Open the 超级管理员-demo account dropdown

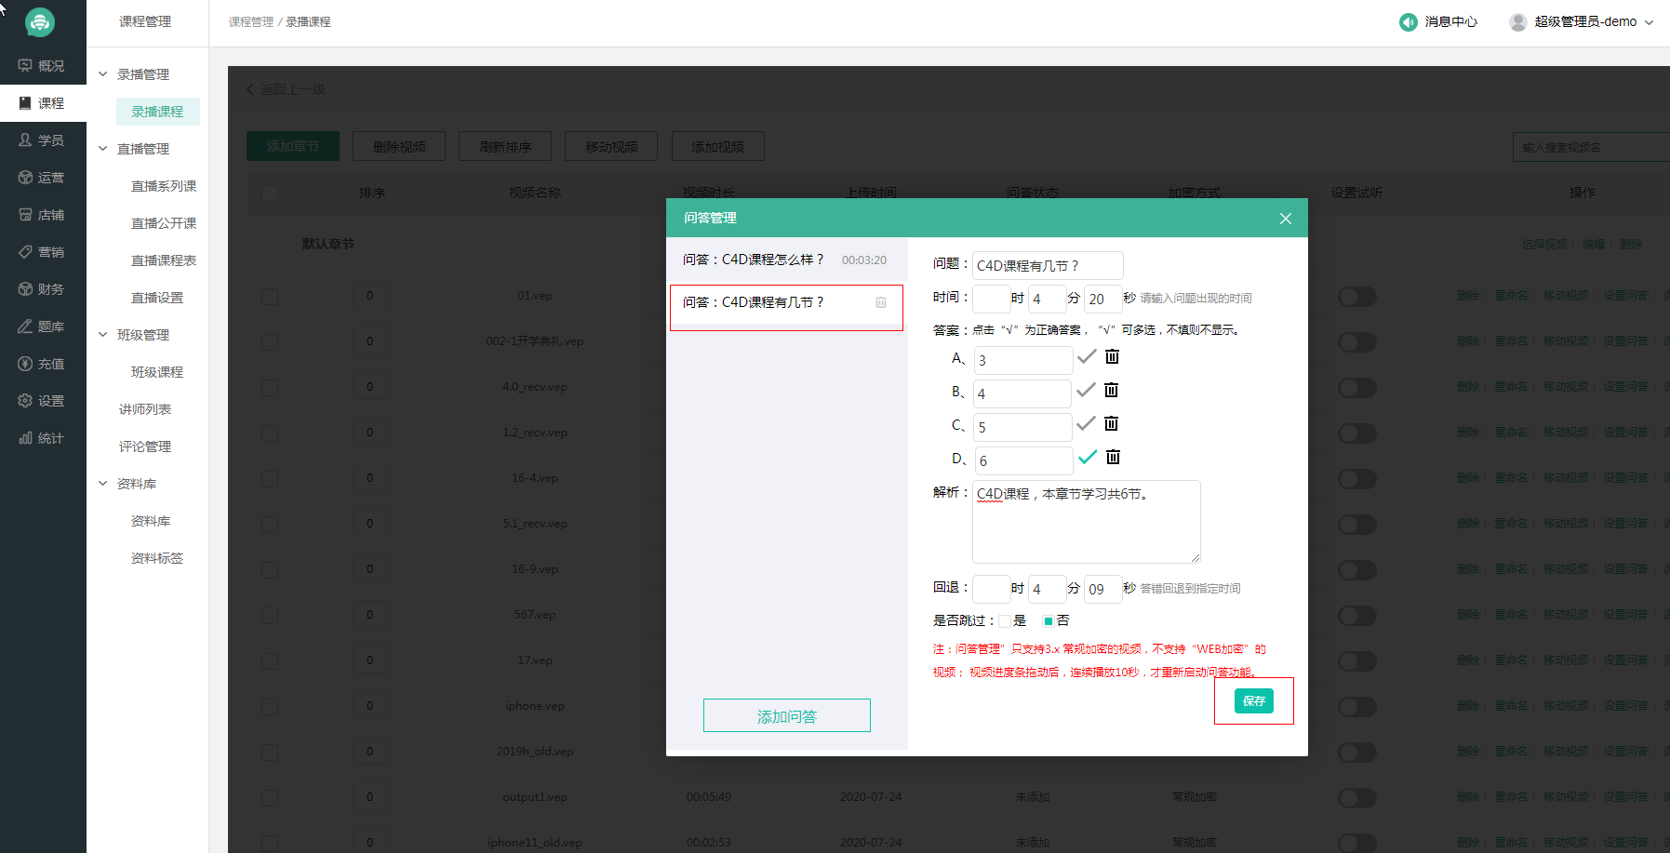point(1582,22)
